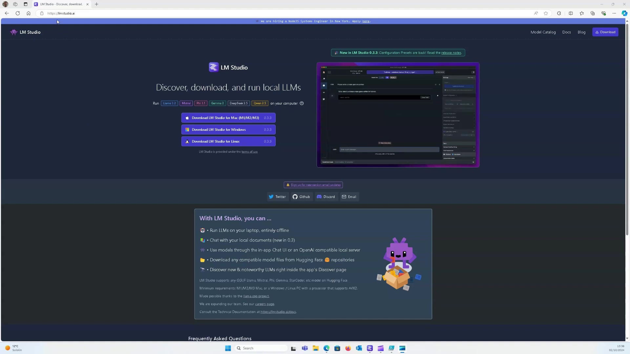Open split screen in Edge toolbar
The width and height of the screenshot is (630, 354).
pyautogui.click(x=571, y=13)
